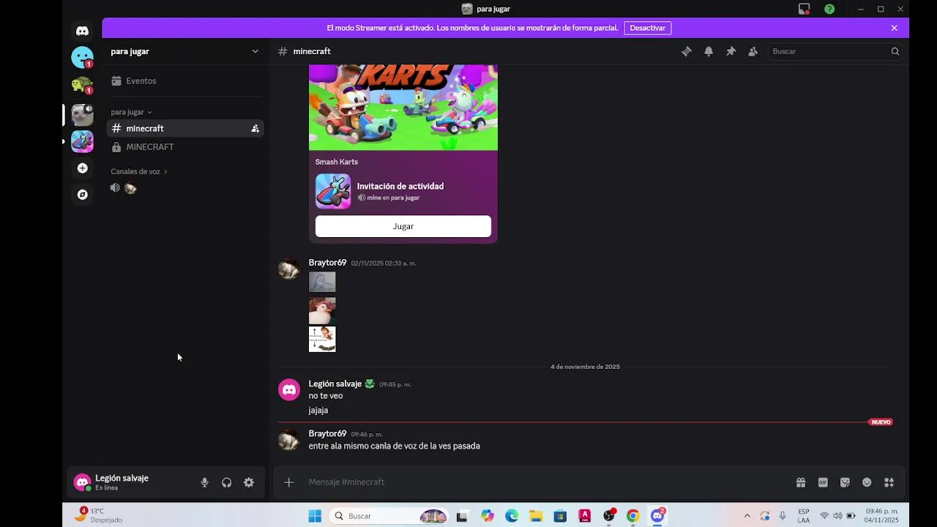Click Braytor69 username on 02/11/2025 message
Screen dimensions: 937x527
[327, 263]
